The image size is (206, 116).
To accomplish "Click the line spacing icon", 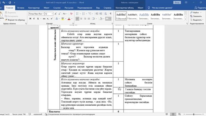I will tap(94, 19).
